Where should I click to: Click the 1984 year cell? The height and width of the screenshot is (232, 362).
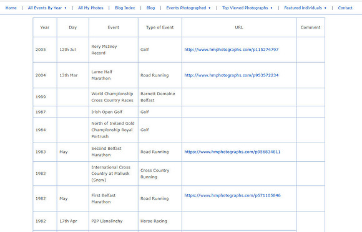(45, 130)
